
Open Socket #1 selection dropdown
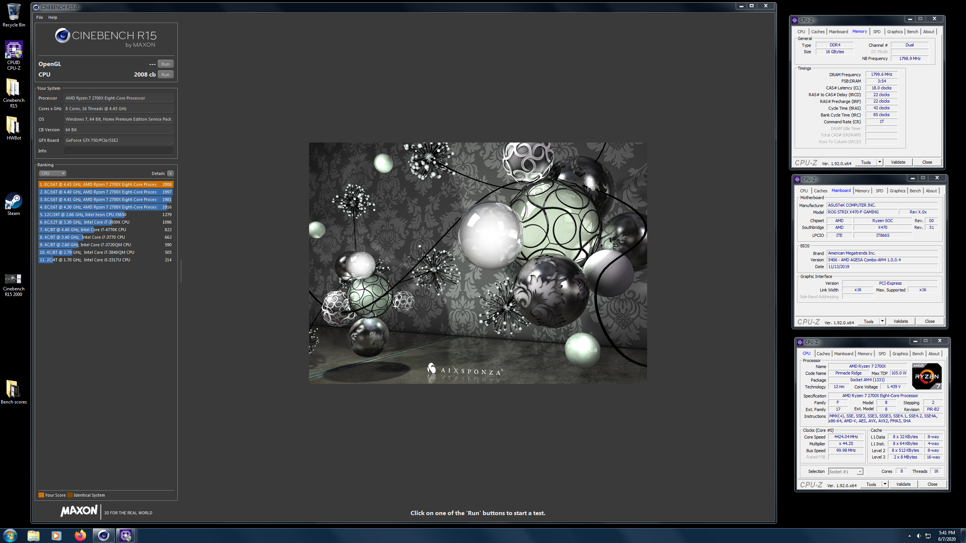845,472
